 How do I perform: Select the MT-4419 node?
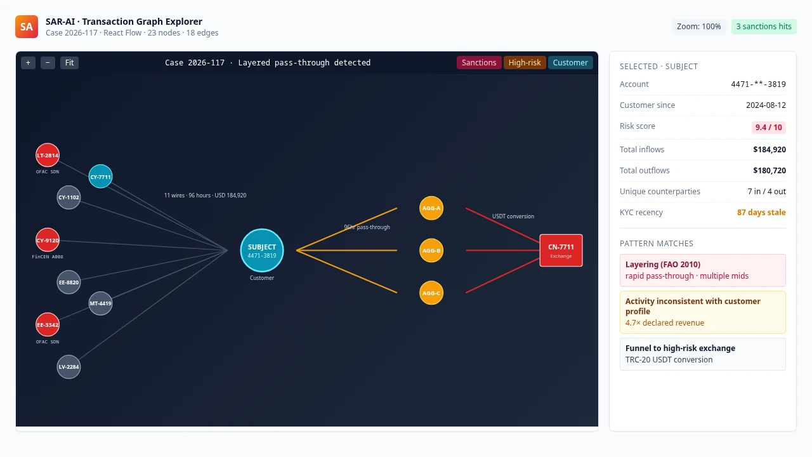tap(100, 303)
